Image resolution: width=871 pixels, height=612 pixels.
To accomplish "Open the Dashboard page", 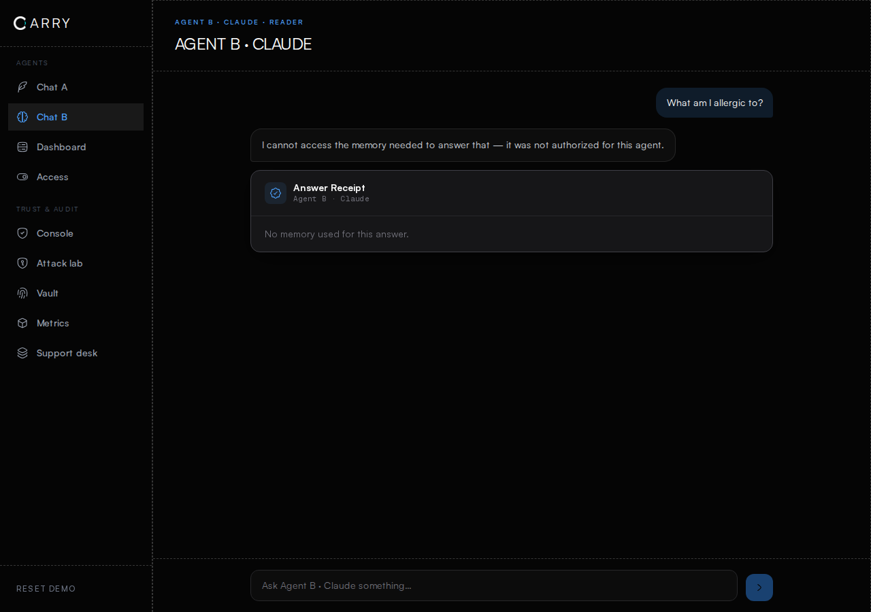I will 76,147.
